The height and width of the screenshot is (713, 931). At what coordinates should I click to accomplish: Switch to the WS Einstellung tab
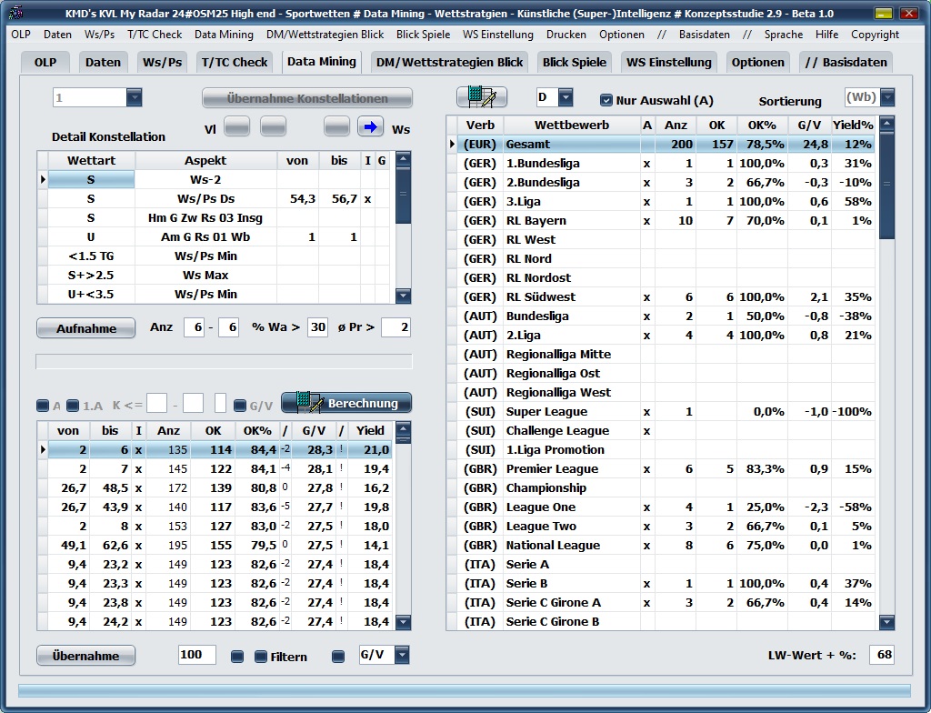coord(668,62)
